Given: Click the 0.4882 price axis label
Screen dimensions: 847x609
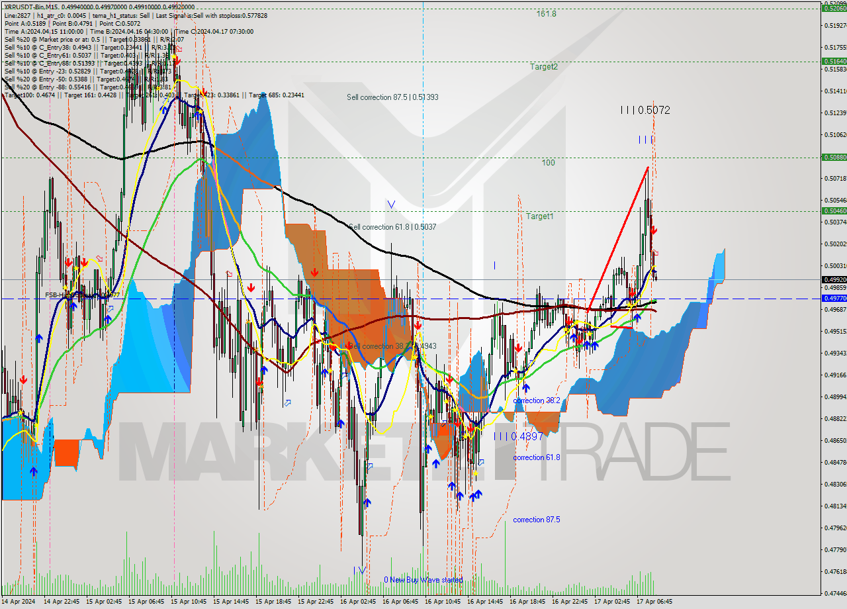Looking at the screenshot, I should 835,418.
